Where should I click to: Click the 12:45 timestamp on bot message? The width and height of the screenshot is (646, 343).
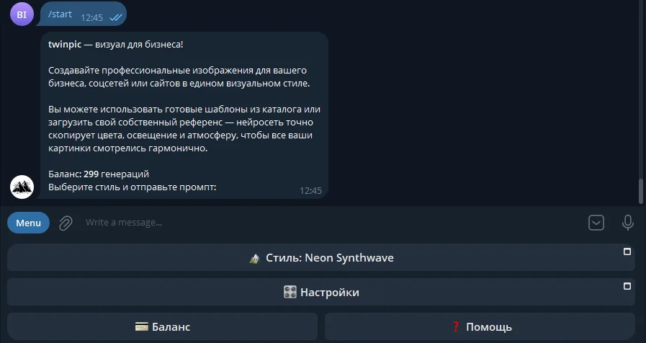click(310, 190)
